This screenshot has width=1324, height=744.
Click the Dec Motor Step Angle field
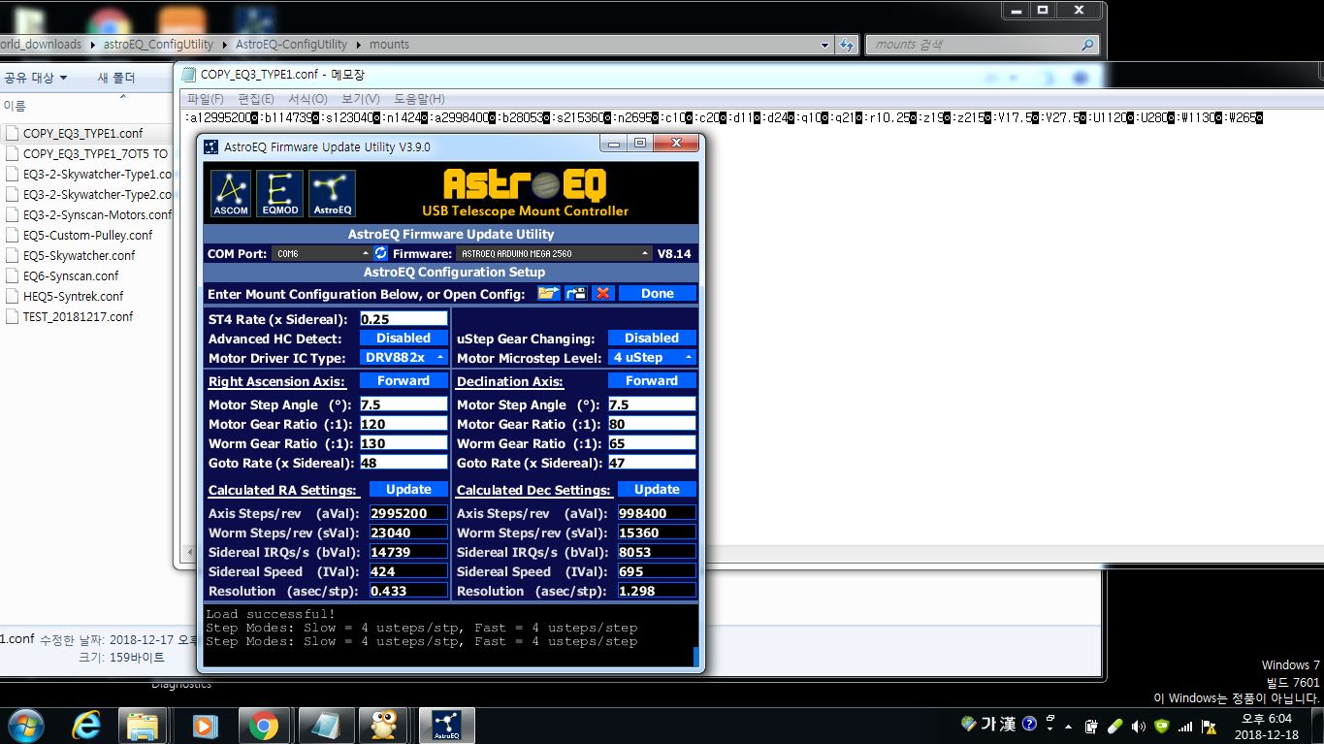coord(652,404)
